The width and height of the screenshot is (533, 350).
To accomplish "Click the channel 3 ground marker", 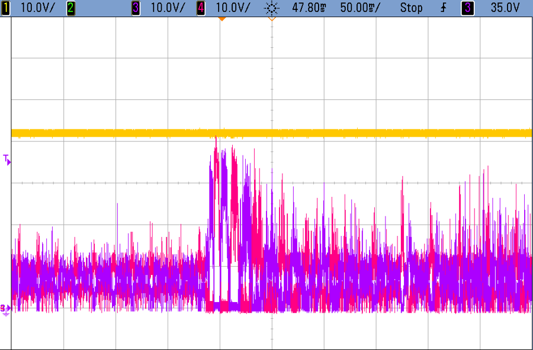I will (5, 307).
